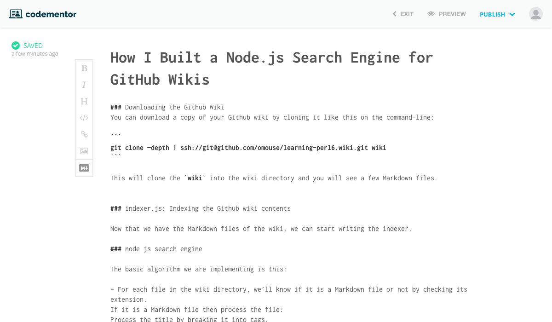Viewport: 552px width, 322px height.
Task: Click the 'basic algorithm we are implementing' paragraph
Action: [x=198, y=269]
